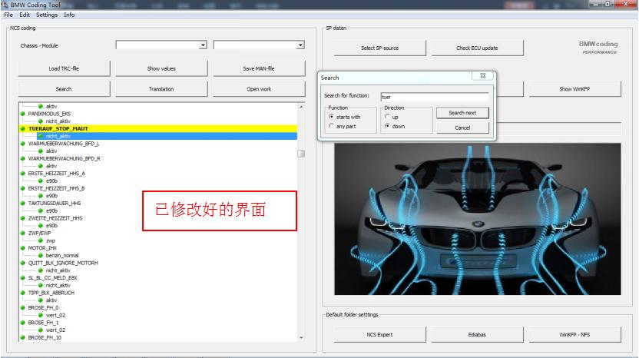
Task: Open the Info menu
Action: coord(69,15)
